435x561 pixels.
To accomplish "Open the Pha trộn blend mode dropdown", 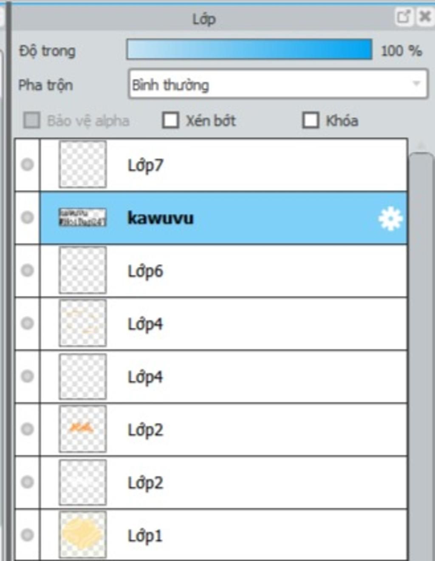I will tap(278, 85).
